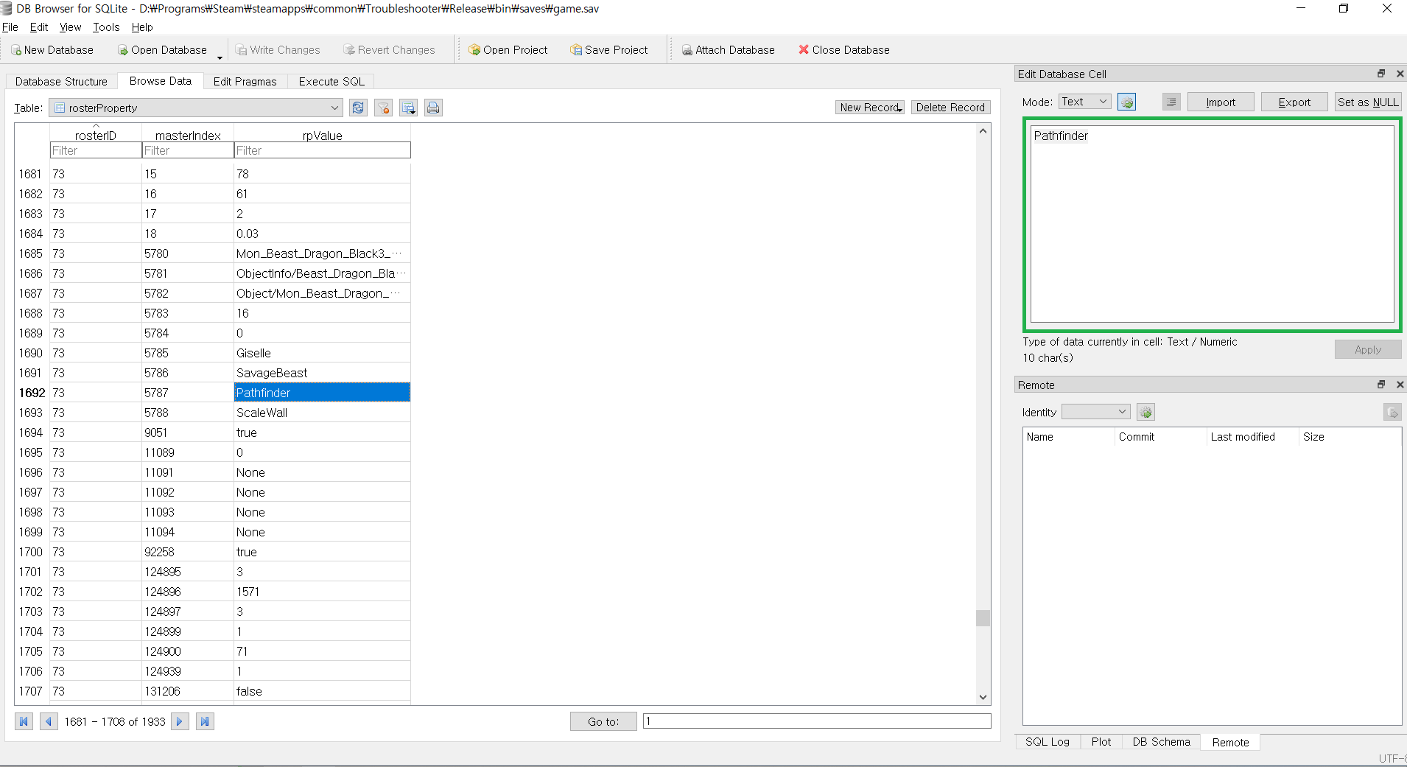Click the Export button in cell editor
This screenshot has width=1407, height=767.
pos(1294,102)
